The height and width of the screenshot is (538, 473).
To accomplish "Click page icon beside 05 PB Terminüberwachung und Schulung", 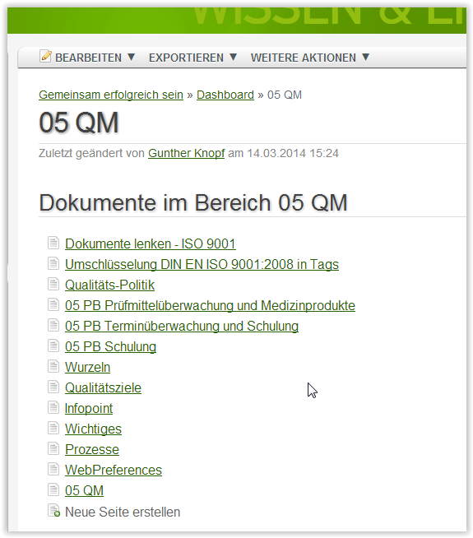I will pos(53,325).
